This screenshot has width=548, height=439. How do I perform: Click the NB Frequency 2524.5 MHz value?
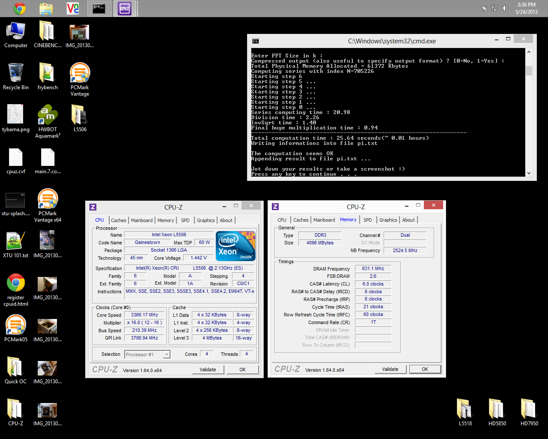[405, 250]
